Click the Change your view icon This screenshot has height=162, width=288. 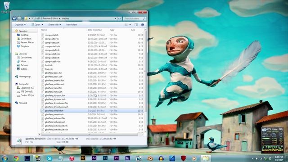coord(126,25)
